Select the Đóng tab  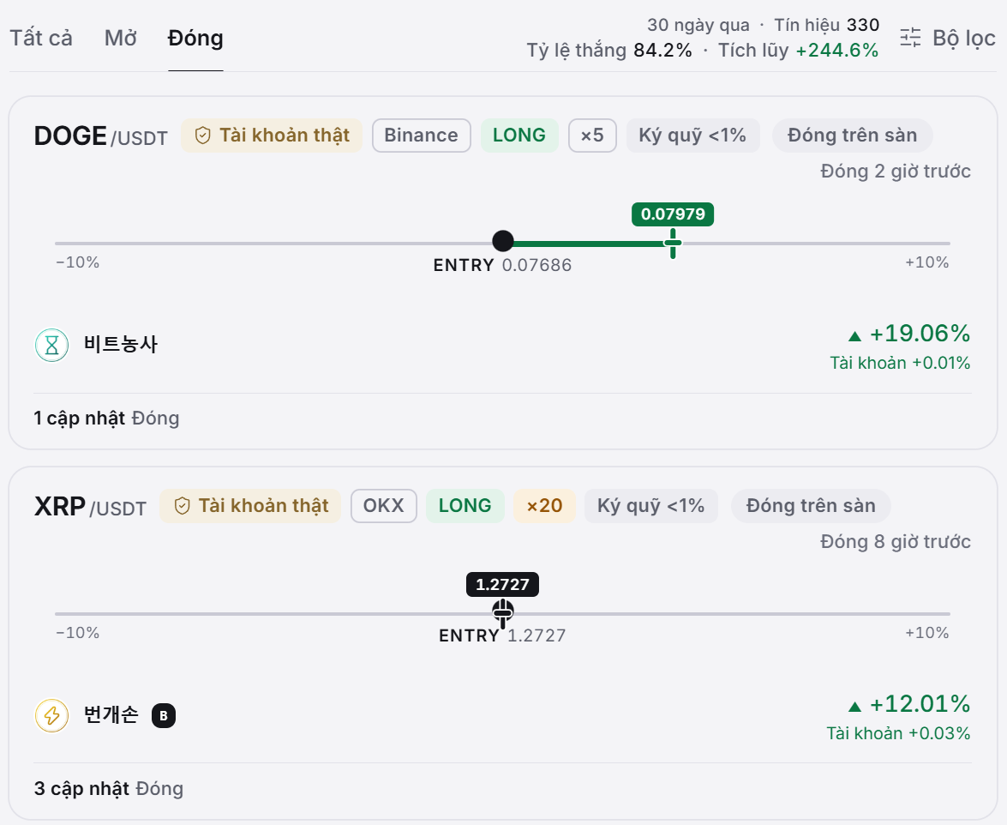click(195, 39)
